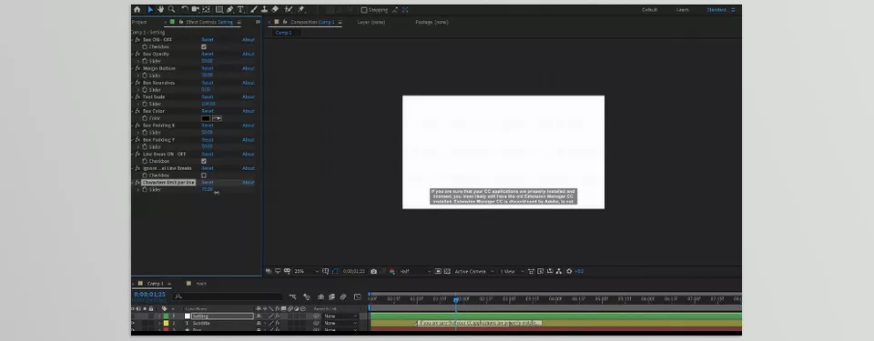Select the Unified Camera tool
Screen dimensions: 874x341
click(x=195, y=9)
